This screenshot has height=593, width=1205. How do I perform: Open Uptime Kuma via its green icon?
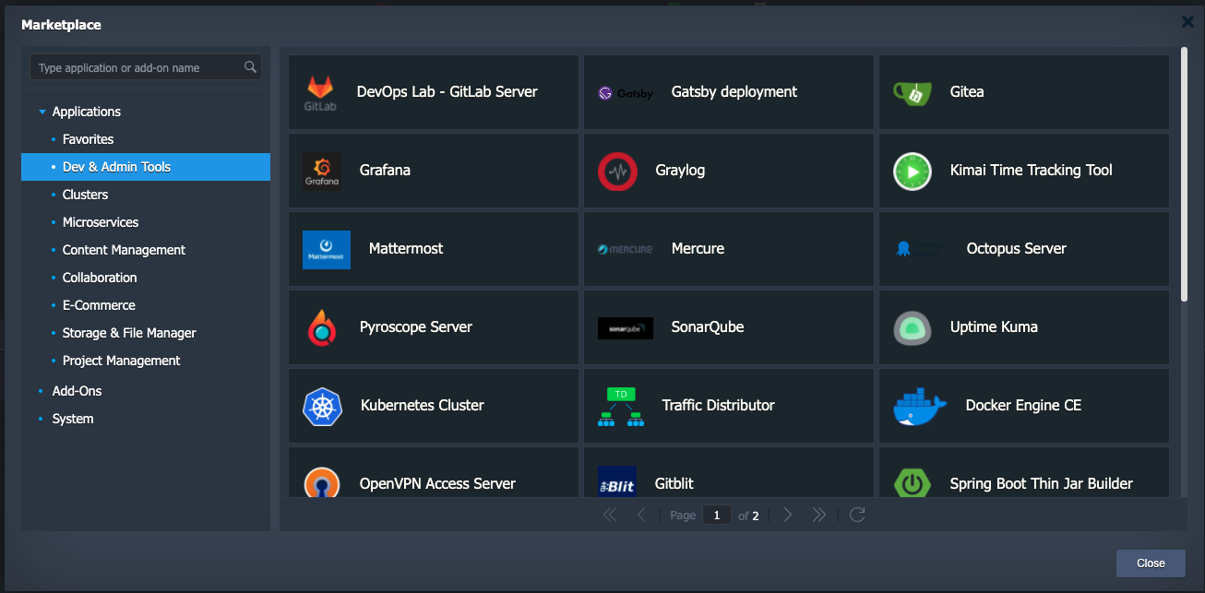(x=912, y=326)
